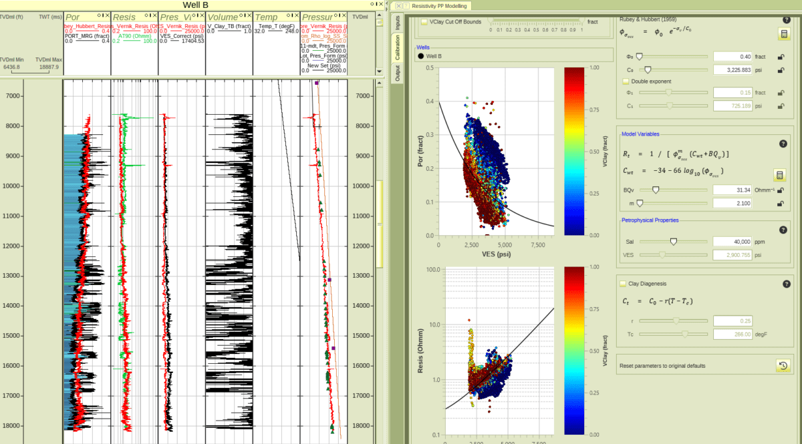Click the circle settings icon on the Resis track header

tap(146, 15)
